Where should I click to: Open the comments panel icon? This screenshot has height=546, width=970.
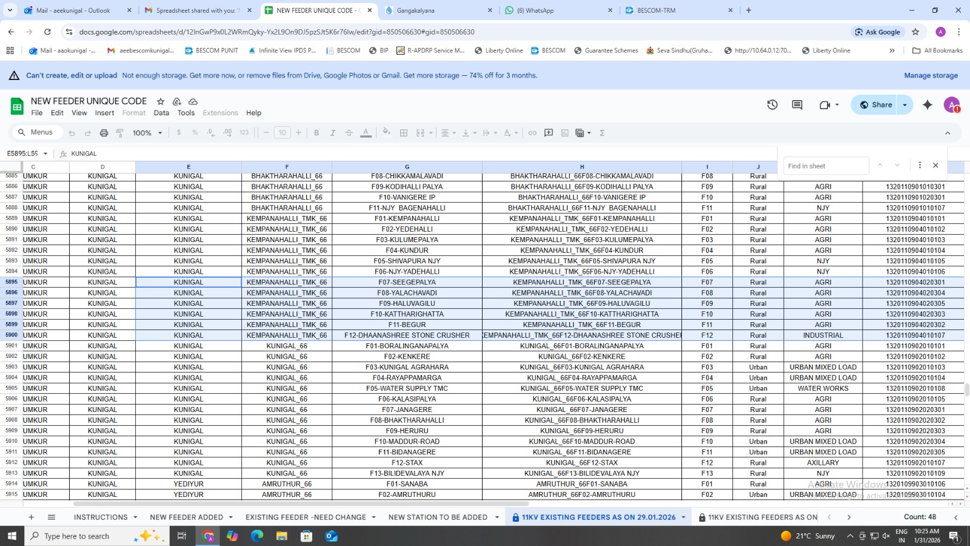[x=797, y=105]
